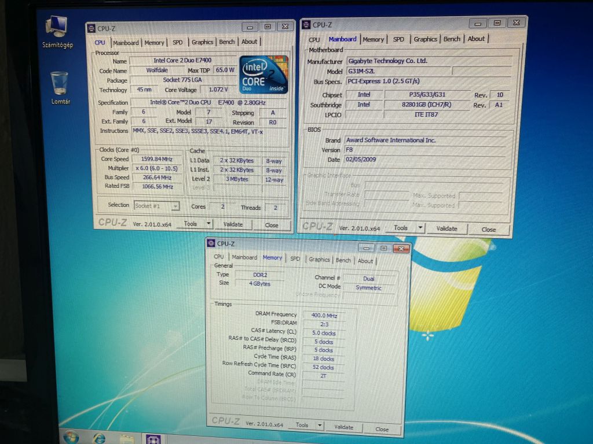
Task: Select SPD tab in Mainboard window
Action: click(398, 39)
